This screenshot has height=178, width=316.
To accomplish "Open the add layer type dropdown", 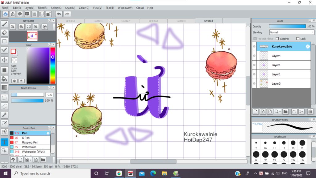I will click(278, 111).
